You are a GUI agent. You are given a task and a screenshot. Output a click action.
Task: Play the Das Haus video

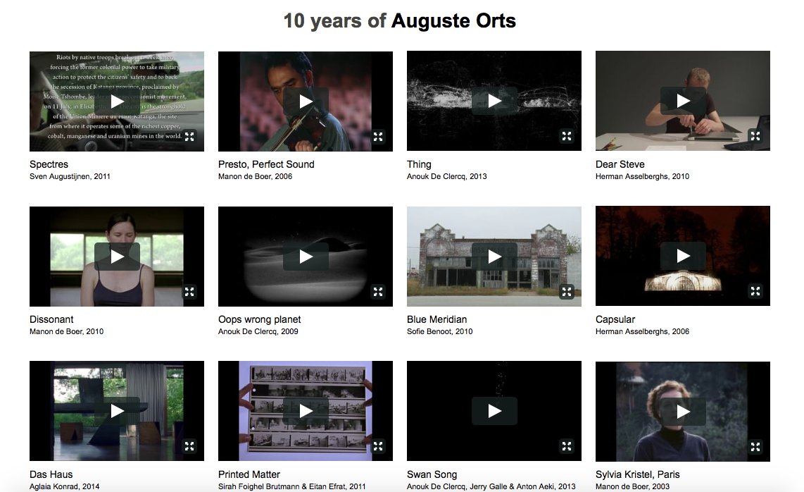117,411
